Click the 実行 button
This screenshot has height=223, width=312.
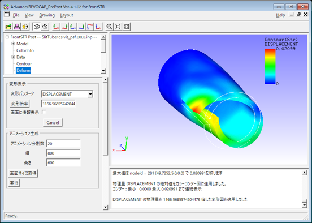tap(14, 183)
